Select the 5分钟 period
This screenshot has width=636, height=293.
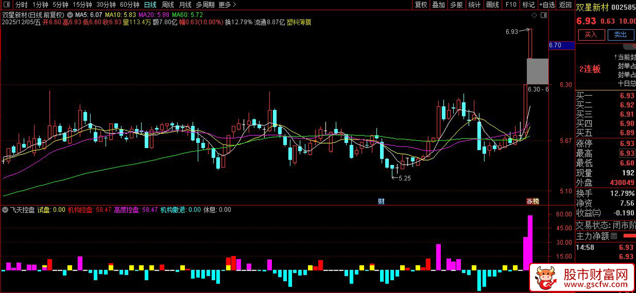60,5
